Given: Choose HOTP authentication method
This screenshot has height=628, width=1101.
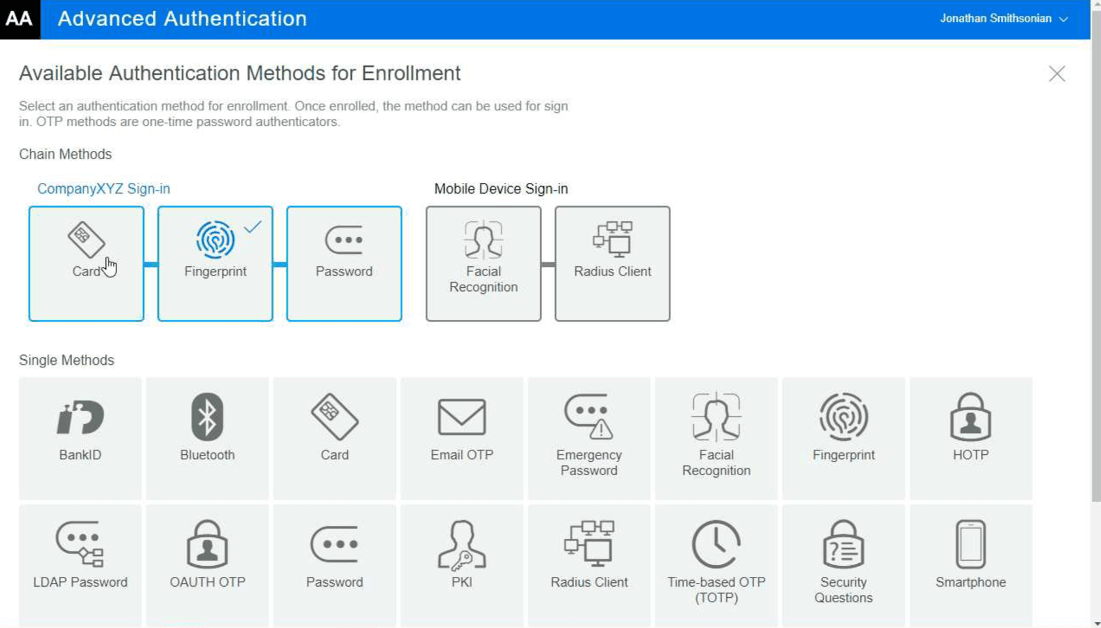Looking at the screenshot, I should 970,438.
